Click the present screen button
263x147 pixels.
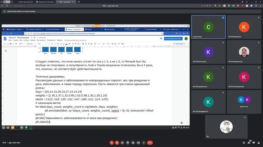[138, 143]
